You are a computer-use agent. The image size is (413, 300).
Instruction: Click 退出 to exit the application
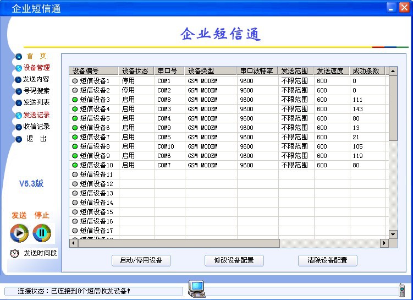[x=36, y=139]
